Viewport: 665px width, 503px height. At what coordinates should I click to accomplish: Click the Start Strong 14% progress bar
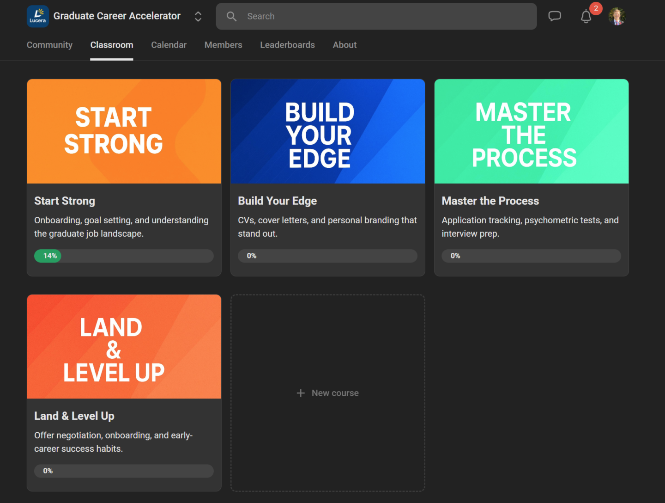tap(124, 256)
